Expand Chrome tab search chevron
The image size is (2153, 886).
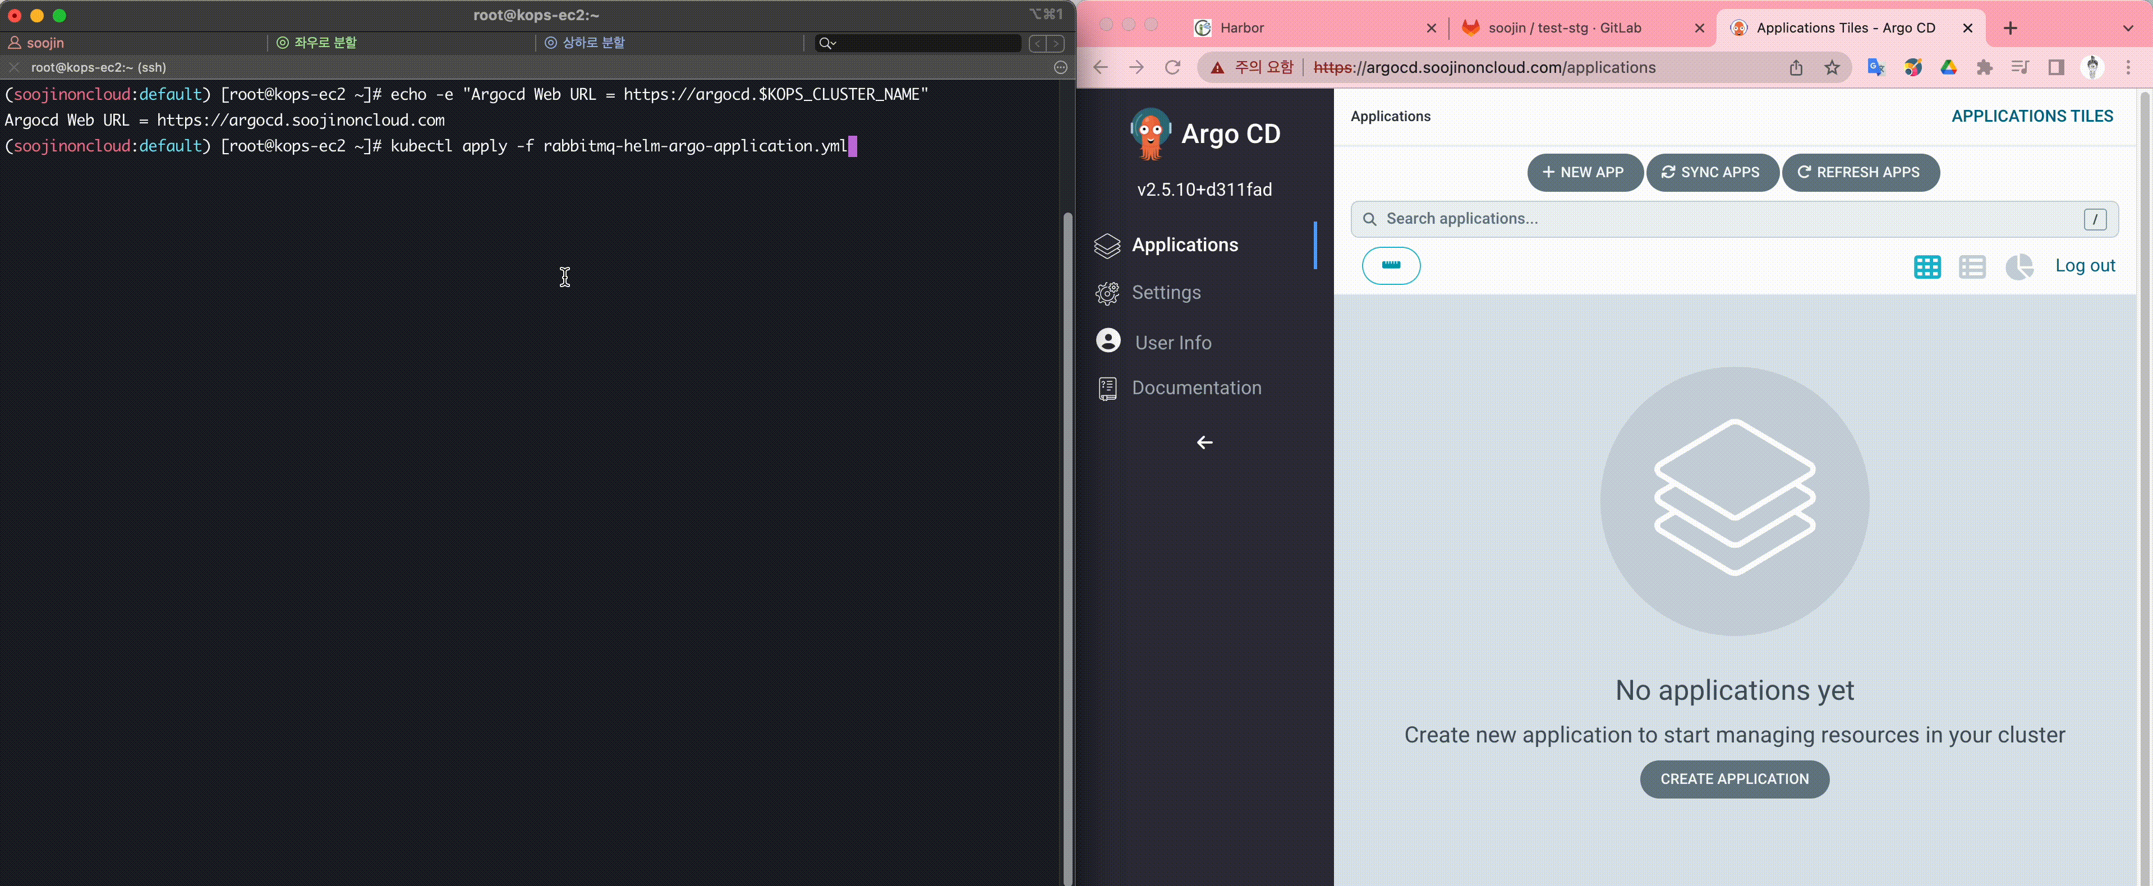point(2127,27)
